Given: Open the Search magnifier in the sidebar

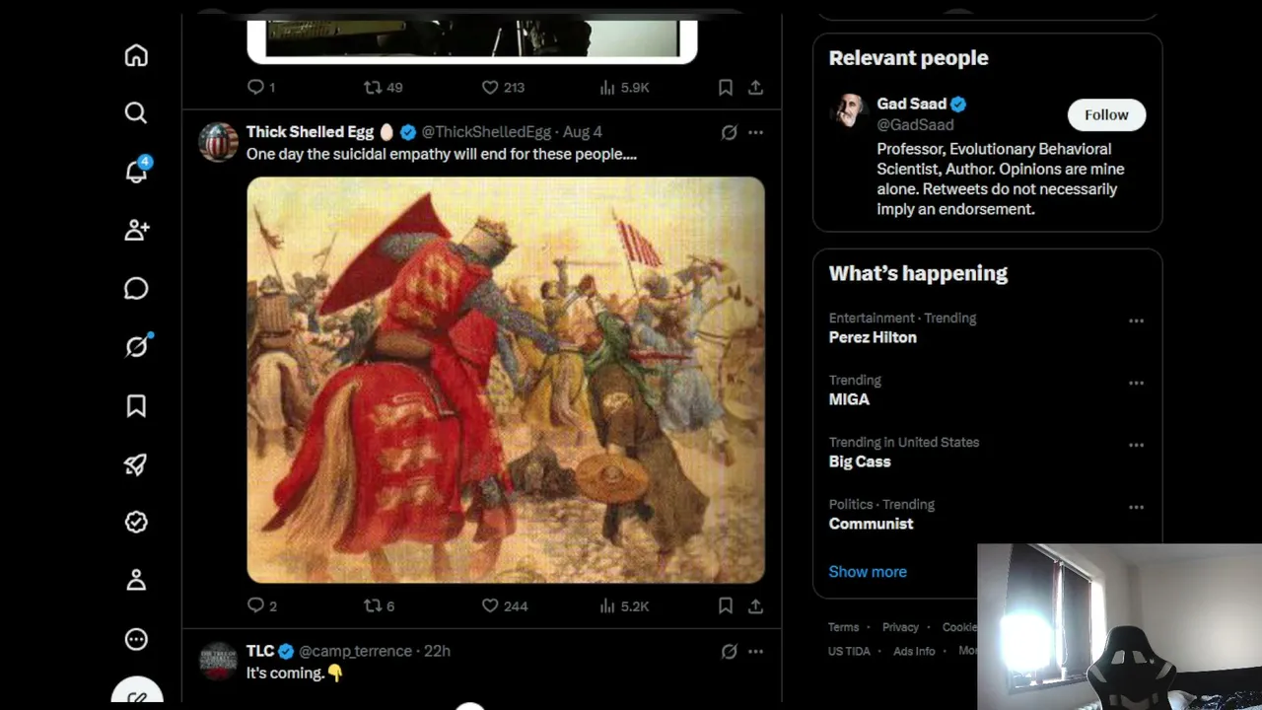Looking at the screenshot, I should coord(136,113).
